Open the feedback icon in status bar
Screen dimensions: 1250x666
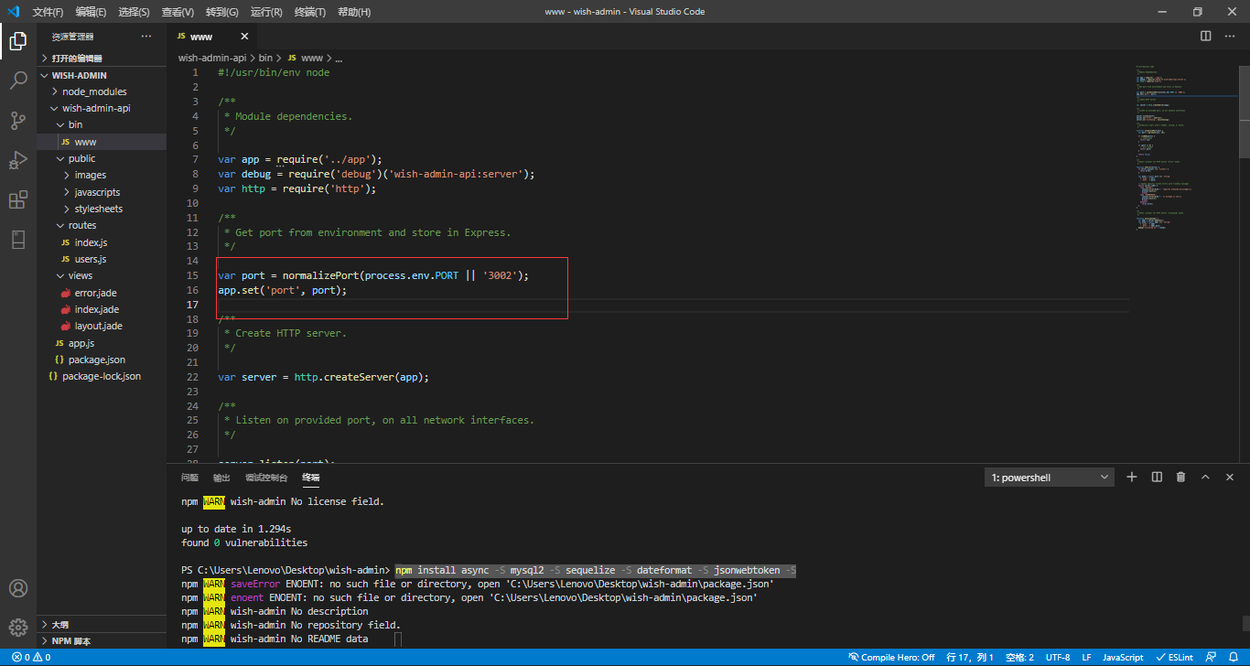[1210, 658]
